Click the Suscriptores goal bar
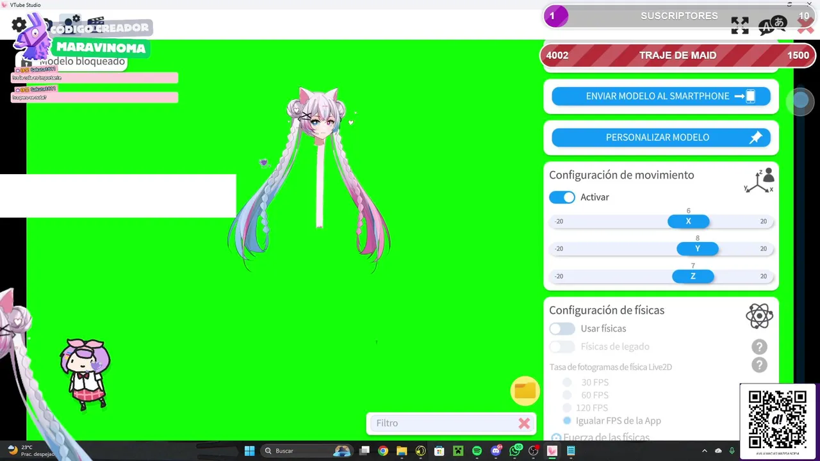Screen dimensions: 820x461 (678, 16)
